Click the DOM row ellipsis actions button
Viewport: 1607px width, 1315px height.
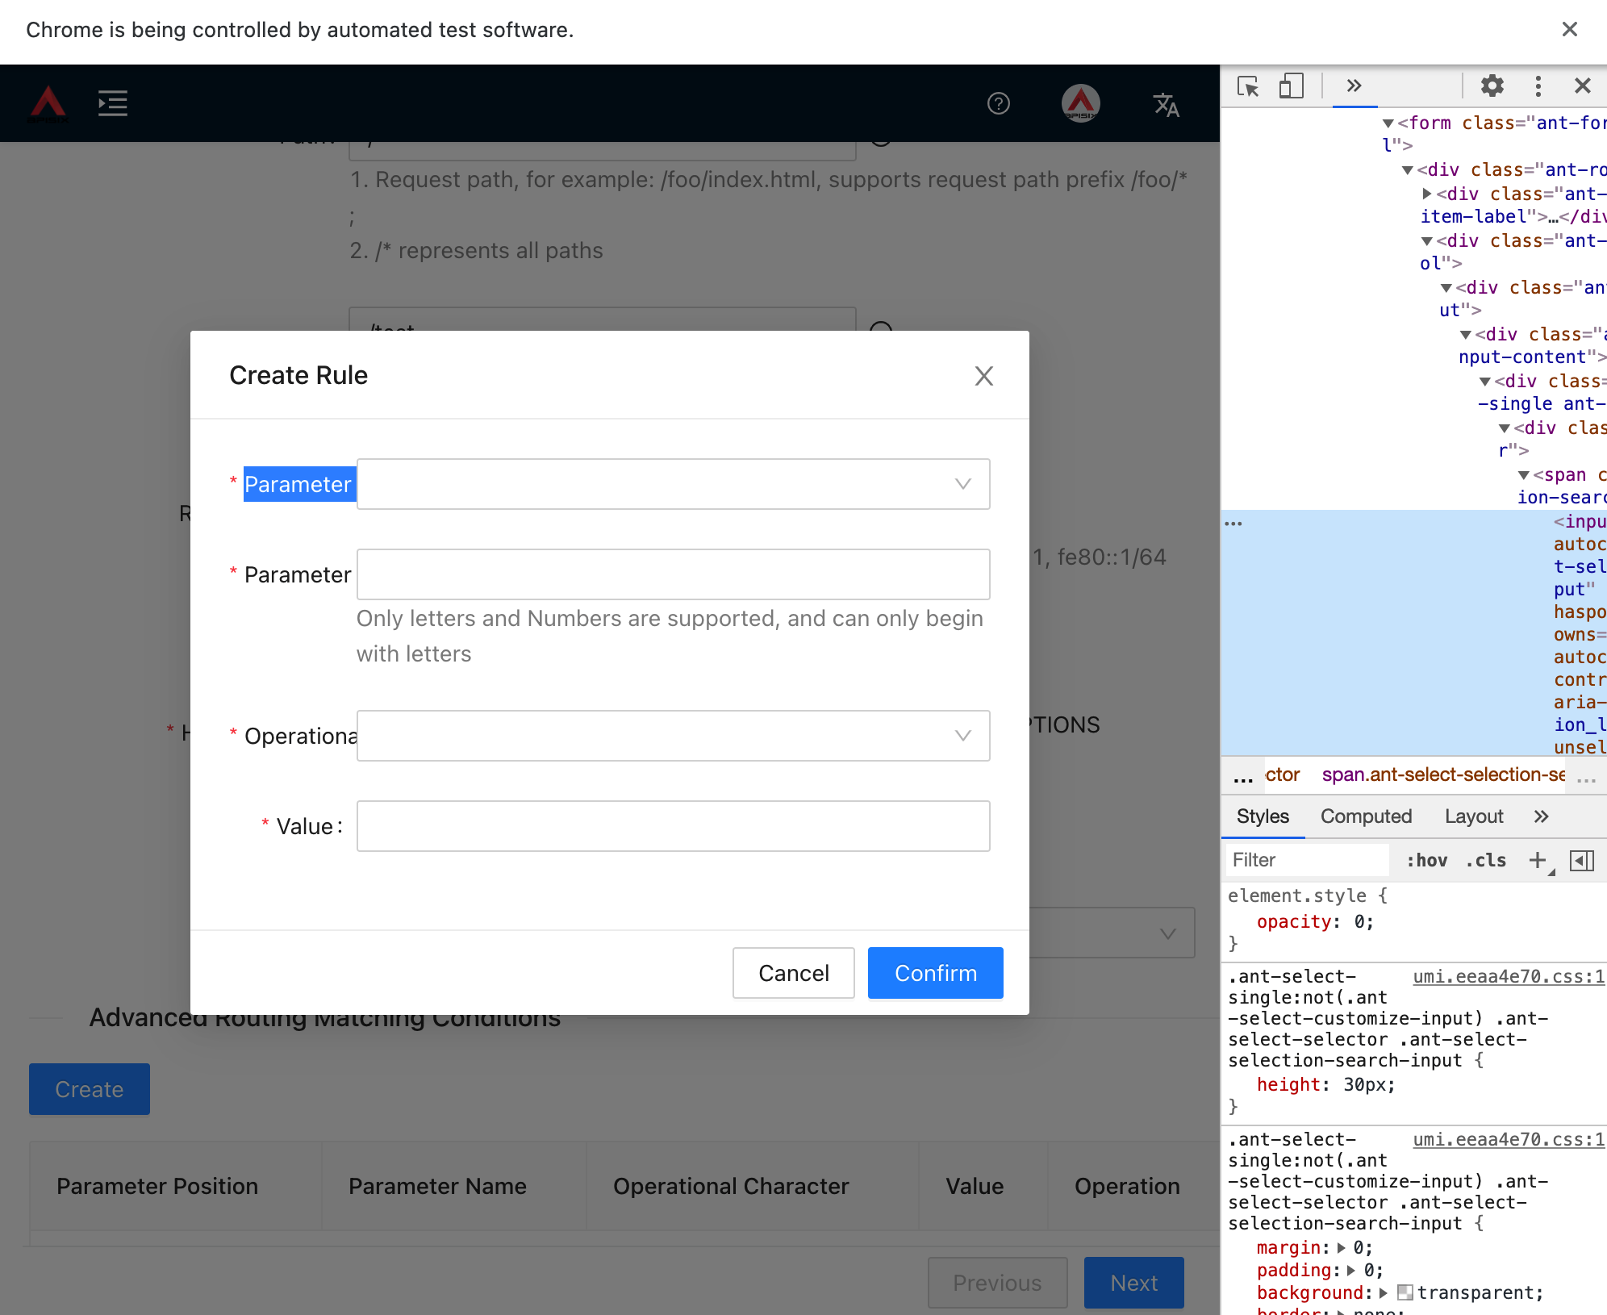pyautogui.click(x=1233, y=523)
